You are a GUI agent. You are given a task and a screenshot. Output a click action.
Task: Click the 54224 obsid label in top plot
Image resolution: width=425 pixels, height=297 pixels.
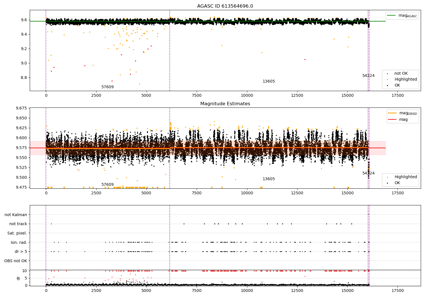click(368, 76)
